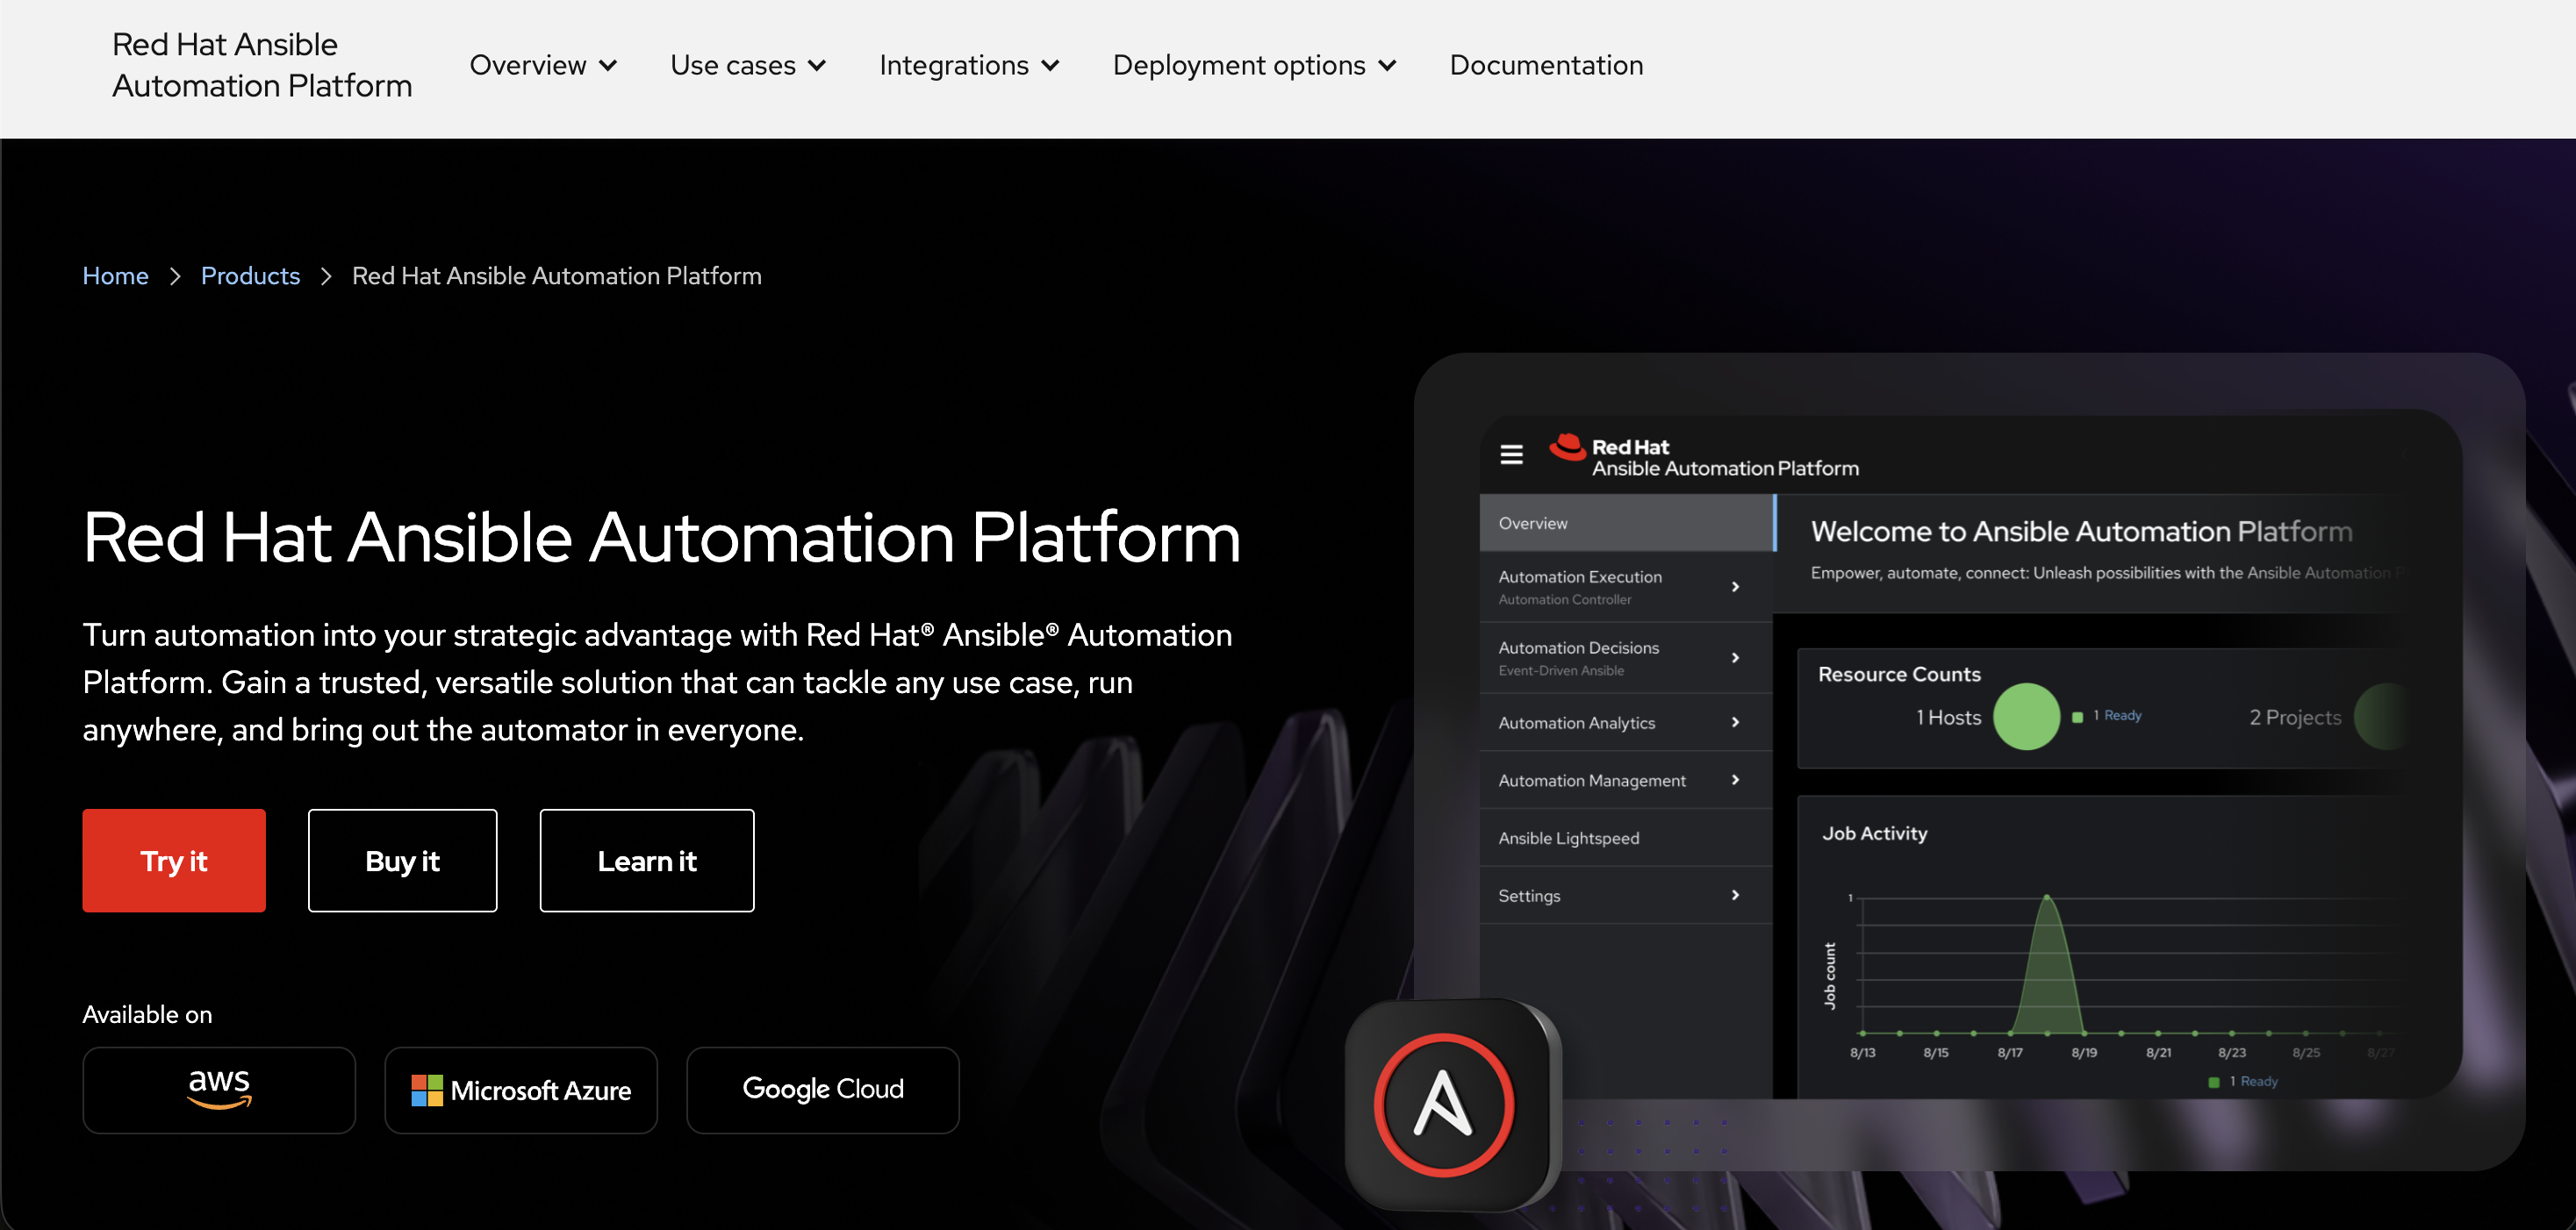Viewport: 2576px width, 1230px height.
Task: Click the 'Job count' axis label
Action: tap(1829, 976)
